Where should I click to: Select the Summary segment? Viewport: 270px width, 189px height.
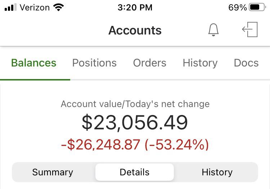tap(53, 172)
